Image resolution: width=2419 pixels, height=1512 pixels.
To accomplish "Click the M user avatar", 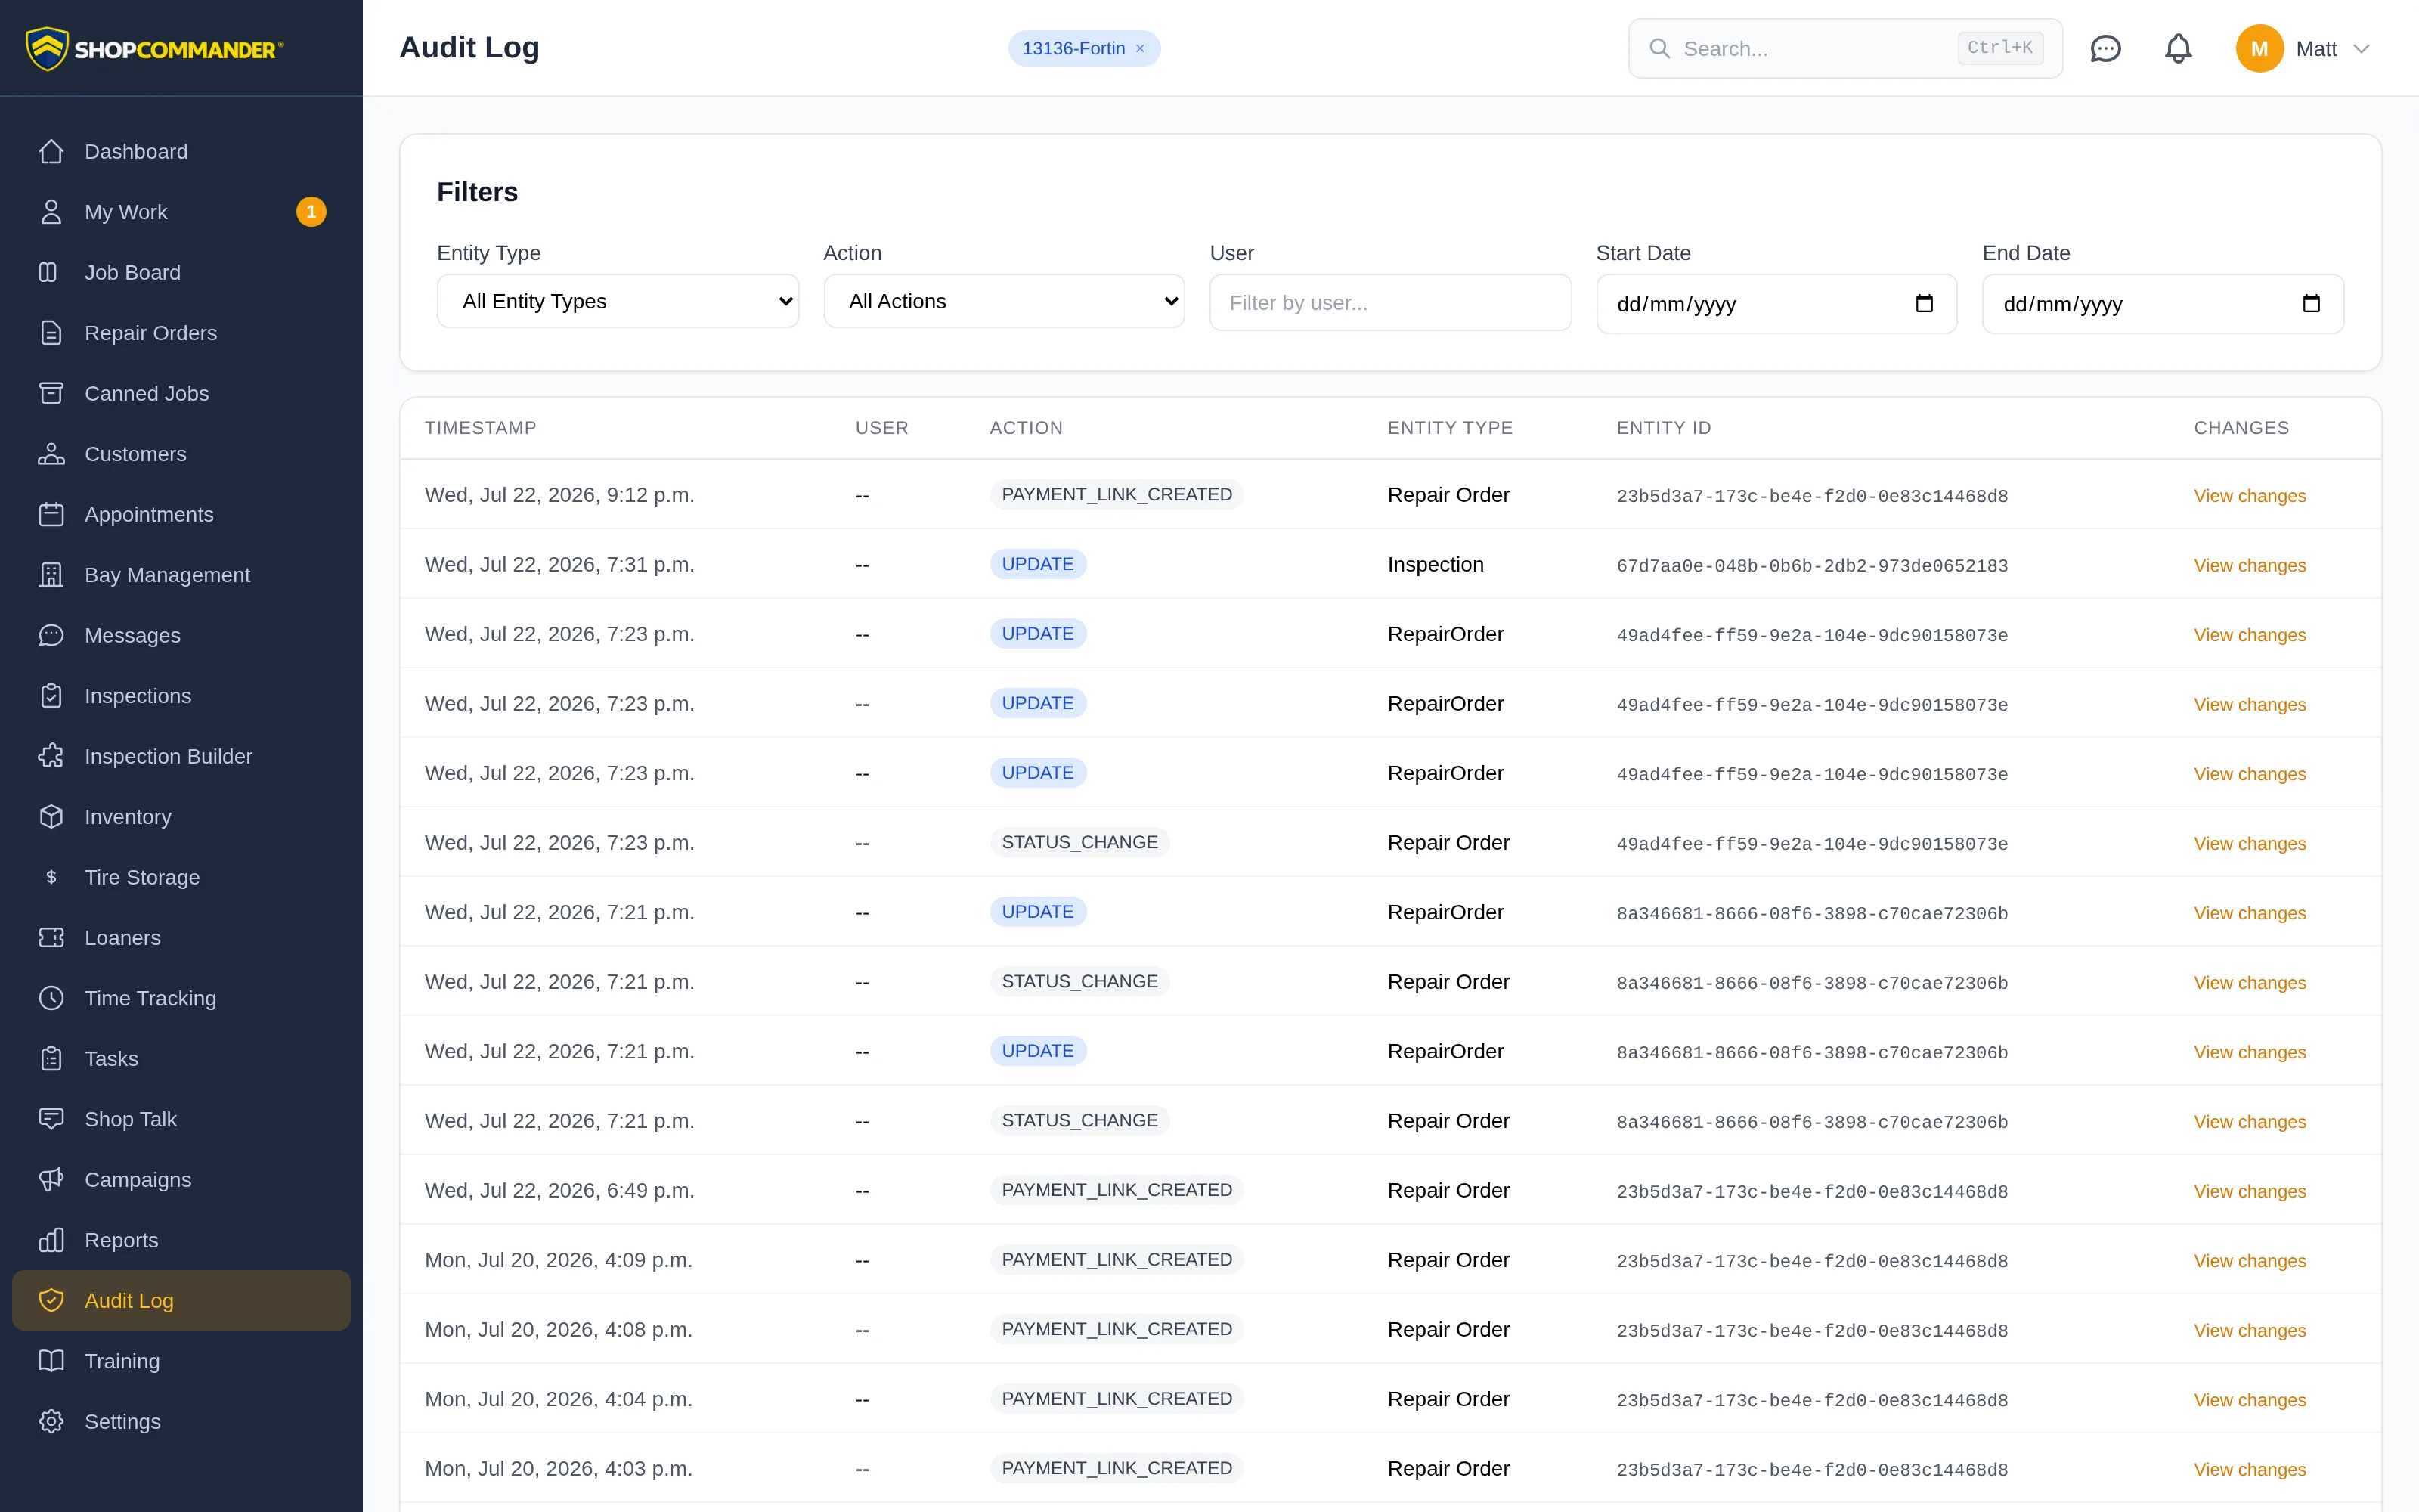I will pos(2259,48).
